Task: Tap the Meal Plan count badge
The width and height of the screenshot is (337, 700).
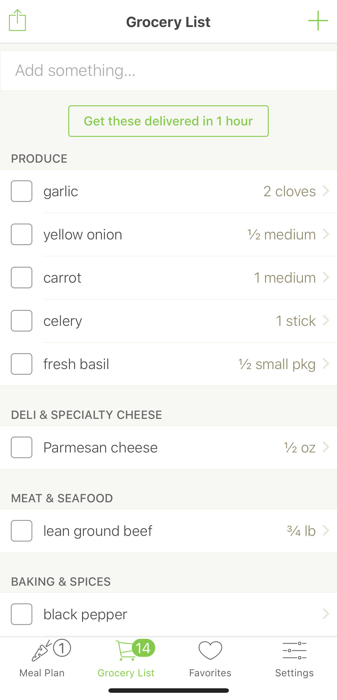Action: (x=62, y=648)
